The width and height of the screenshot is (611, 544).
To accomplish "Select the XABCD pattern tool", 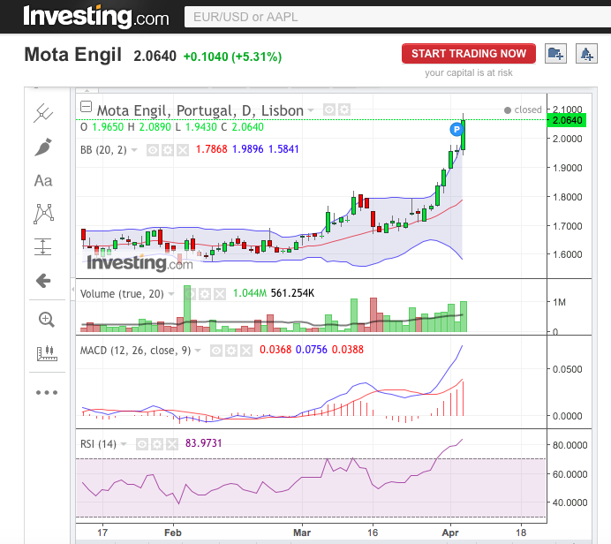I will (43, 214).
